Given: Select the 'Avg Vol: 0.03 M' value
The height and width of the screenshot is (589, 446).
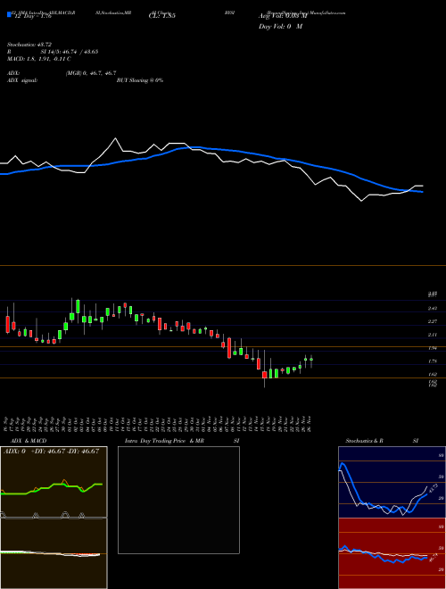Looking at the screenshot, I should tap(283, 16).
